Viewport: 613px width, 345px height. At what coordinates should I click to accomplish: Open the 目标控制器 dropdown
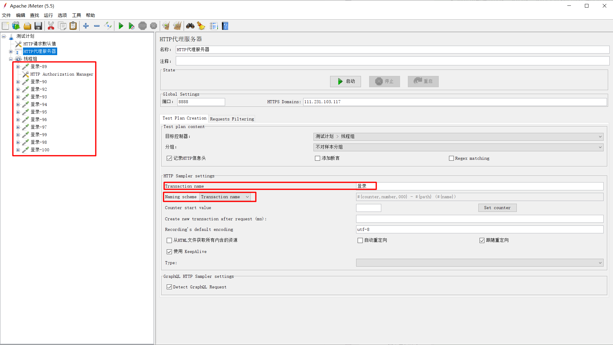tap(458, 136)
